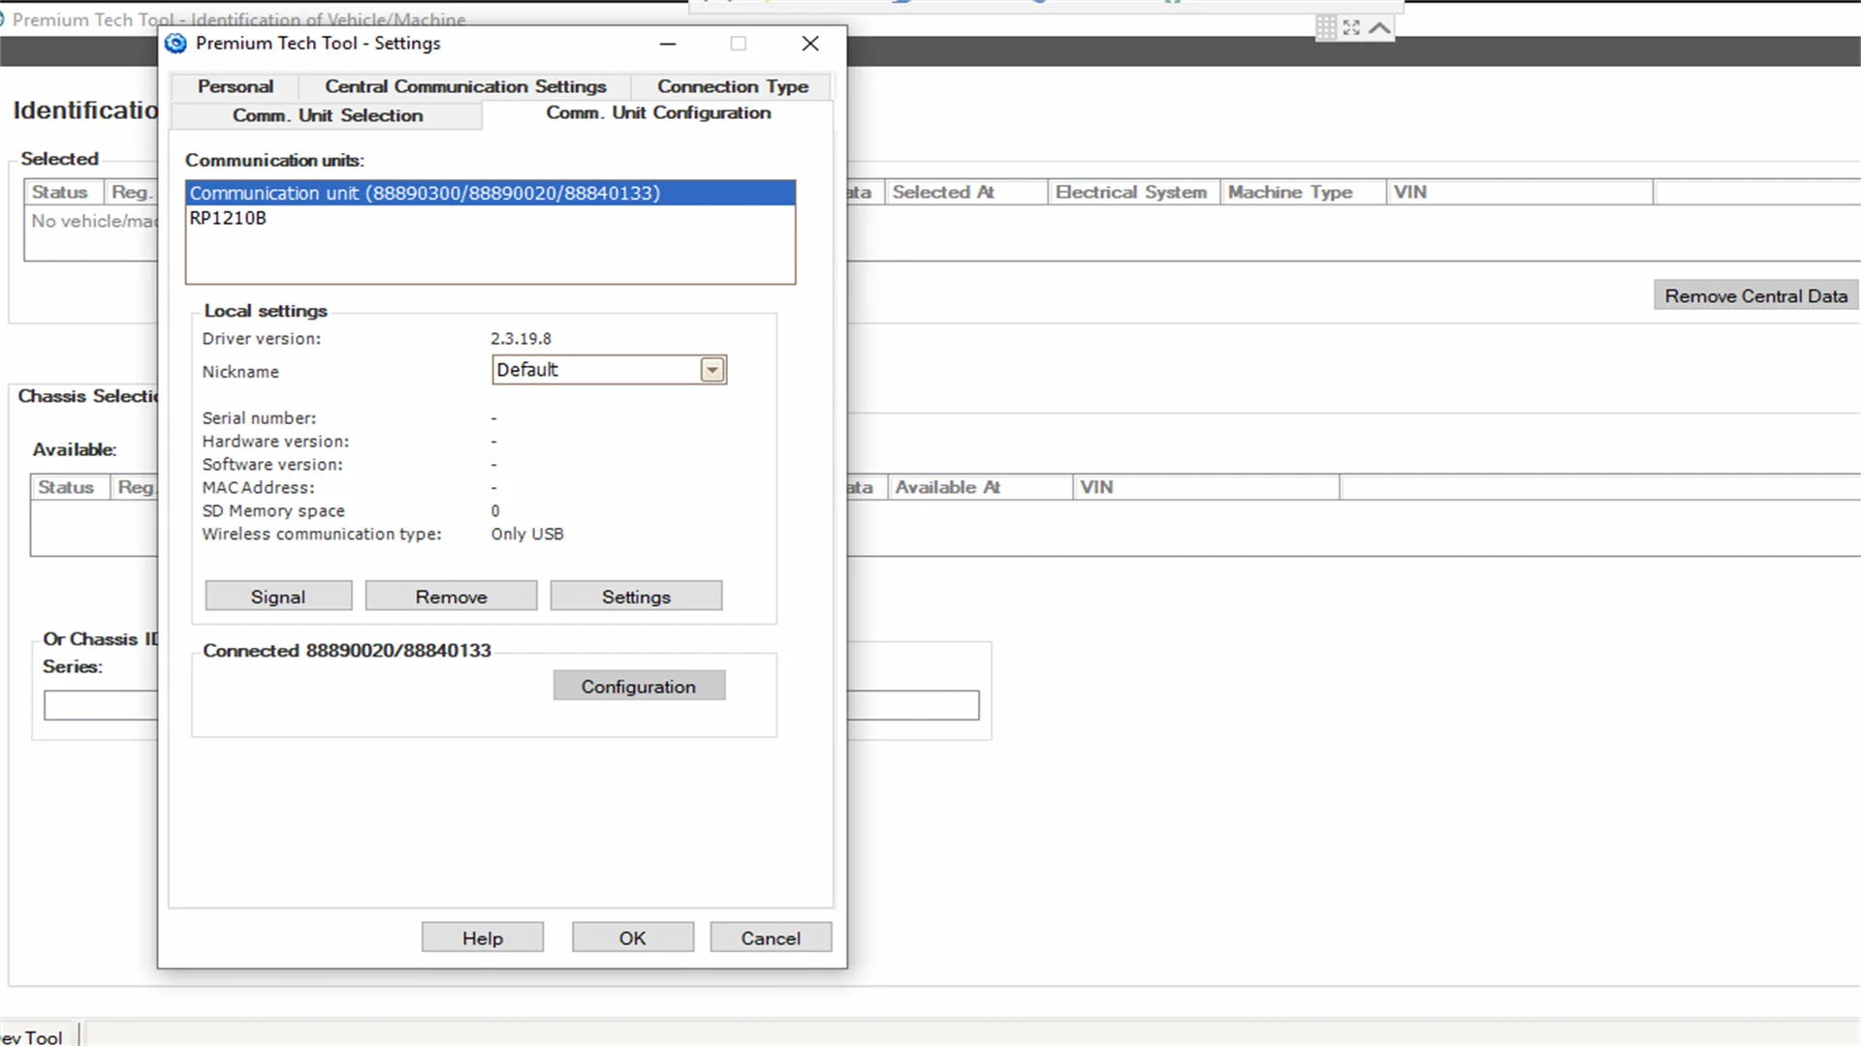This screenshot has height=1046, width=1861.
Task: Select RP1210B communication unit
Action: 228,217
